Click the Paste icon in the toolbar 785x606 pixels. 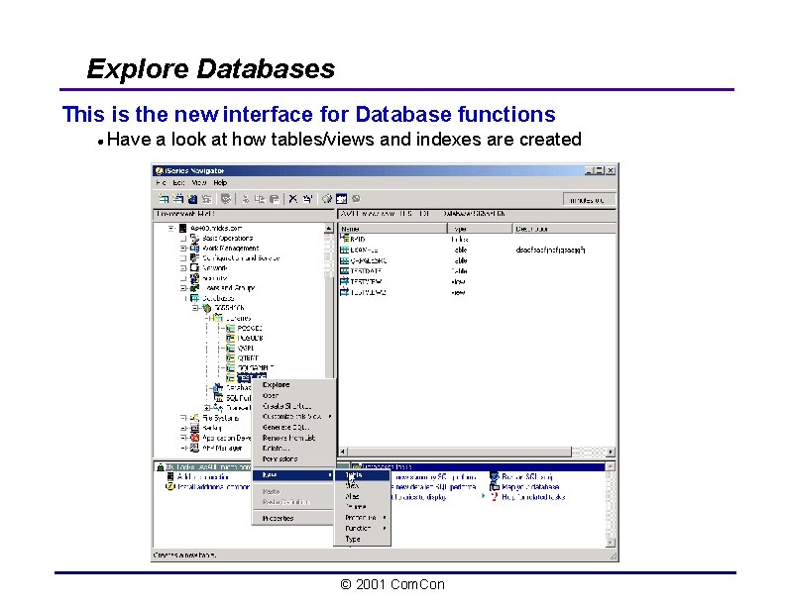(x=275, y=199)
